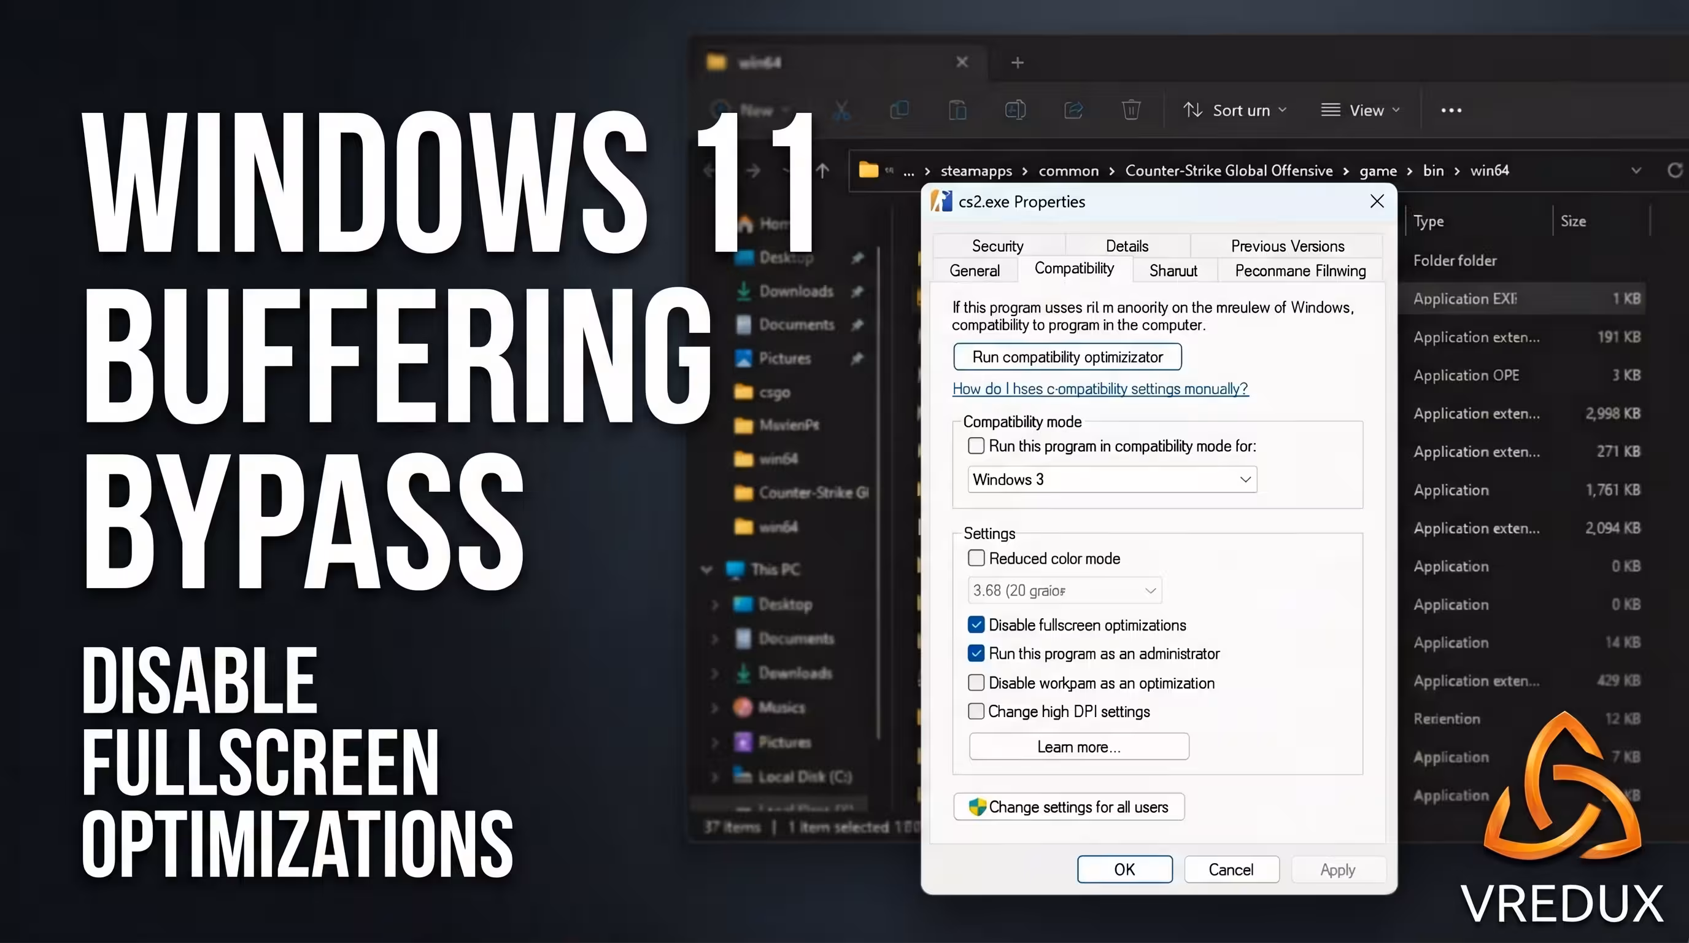The image size is (1689, 943).
Task: Select This PC in the sidebar
Action: [775, 569]
